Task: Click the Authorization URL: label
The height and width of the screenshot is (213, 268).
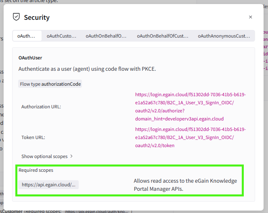Action: [41, 107]
